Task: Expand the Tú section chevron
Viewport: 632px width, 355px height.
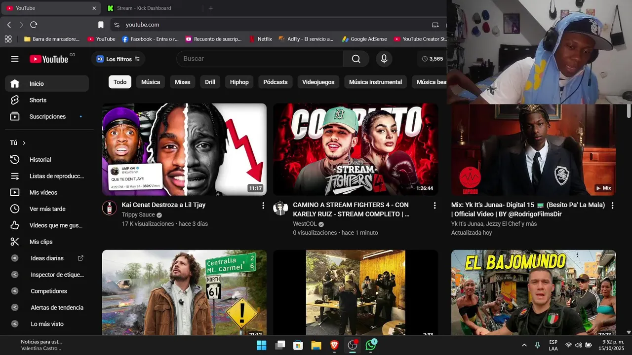Action: [24, 143]
